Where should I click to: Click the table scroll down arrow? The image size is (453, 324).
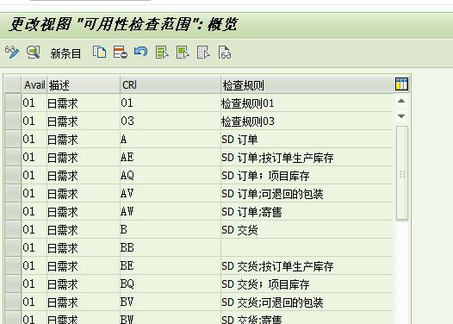(x=401, y=116)
